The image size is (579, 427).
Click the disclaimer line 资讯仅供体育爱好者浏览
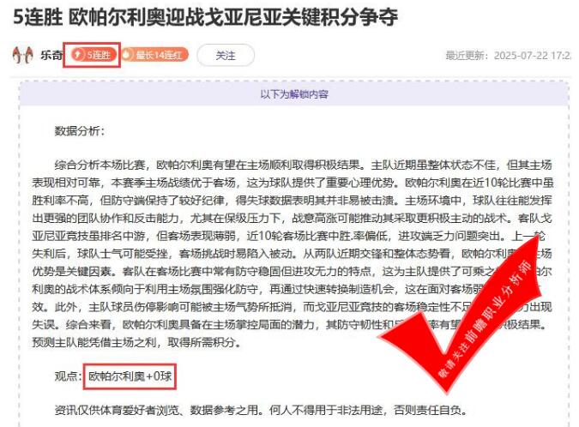[x=261, y=410]
